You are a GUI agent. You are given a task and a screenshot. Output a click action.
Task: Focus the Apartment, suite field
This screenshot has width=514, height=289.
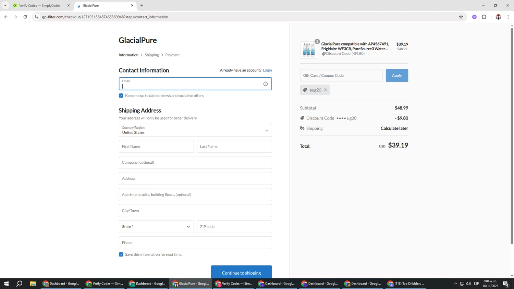(x=195, y=194)
